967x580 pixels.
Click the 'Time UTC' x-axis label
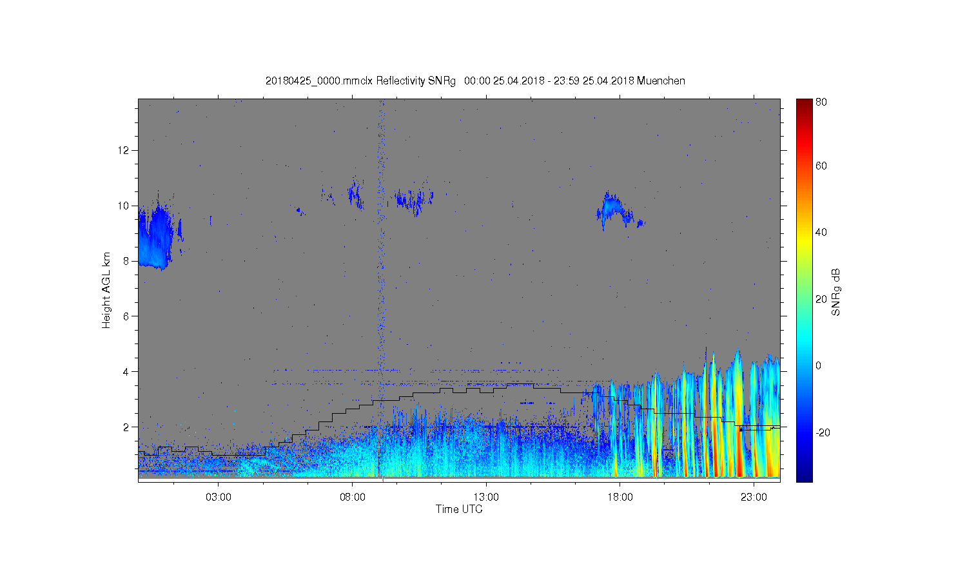pos(459,509)
